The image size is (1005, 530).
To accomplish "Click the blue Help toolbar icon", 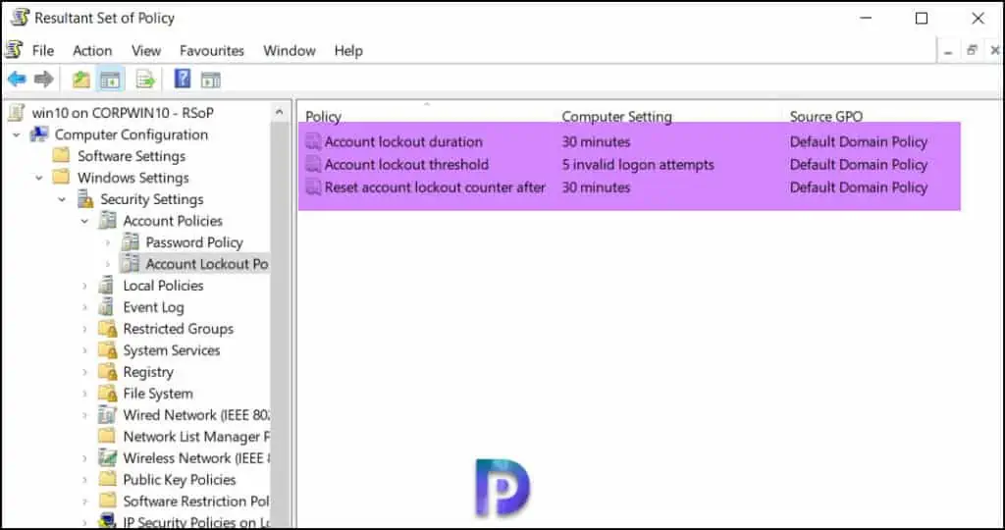I will pyautogui.click(x=183, y=79).
